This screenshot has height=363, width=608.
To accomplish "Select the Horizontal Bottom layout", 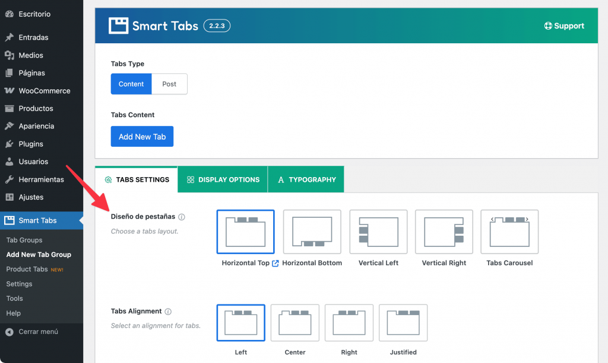I will coord(312,232).
